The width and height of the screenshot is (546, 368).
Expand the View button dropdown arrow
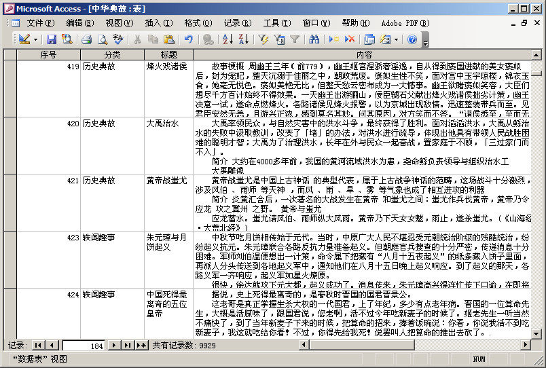(35, 39)
